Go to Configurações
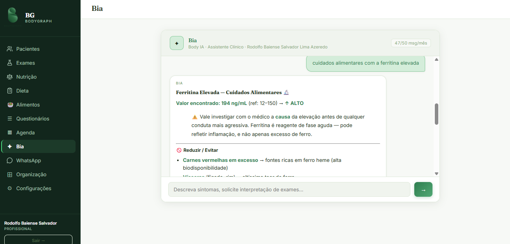This screenshot has width=510, height=244. (x=38, y=188)
